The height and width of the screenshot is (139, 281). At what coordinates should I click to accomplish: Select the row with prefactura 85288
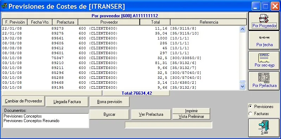(x=120, y=77)
